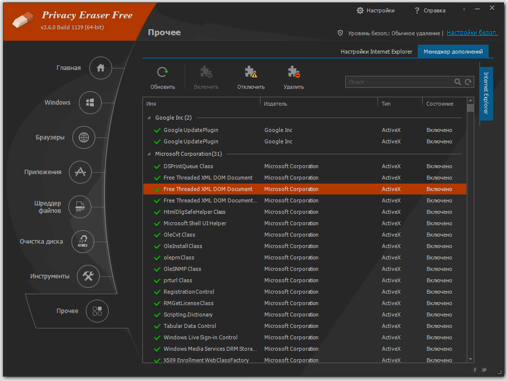This screenshot has width=508, height=381.
Task: Click the list scrollbar down arrow
Action: tap(470, 359)
